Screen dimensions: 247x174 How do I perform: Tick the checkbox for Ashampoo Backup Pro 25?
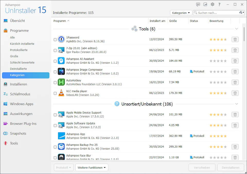55,147
